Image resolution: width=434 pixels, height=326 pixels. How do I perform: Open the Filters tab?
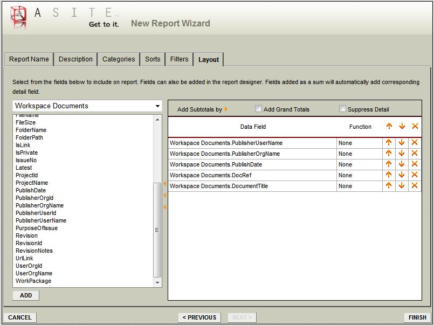[180, 59]
